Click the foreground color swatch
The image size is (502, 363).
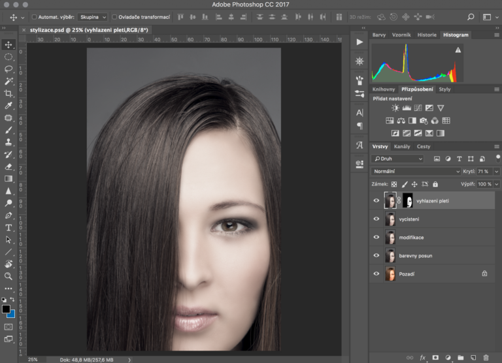[6, 309]
